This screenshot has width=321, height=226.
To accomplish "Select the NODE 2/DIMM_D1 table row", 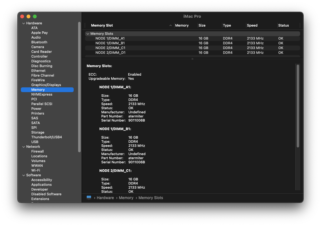I will point(192,53).
